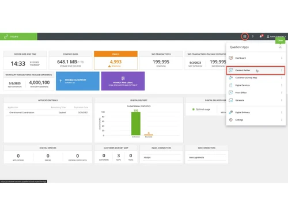Screen dimensions: 288x216
Task: Open the user account menu
Action: pos(276,36)
